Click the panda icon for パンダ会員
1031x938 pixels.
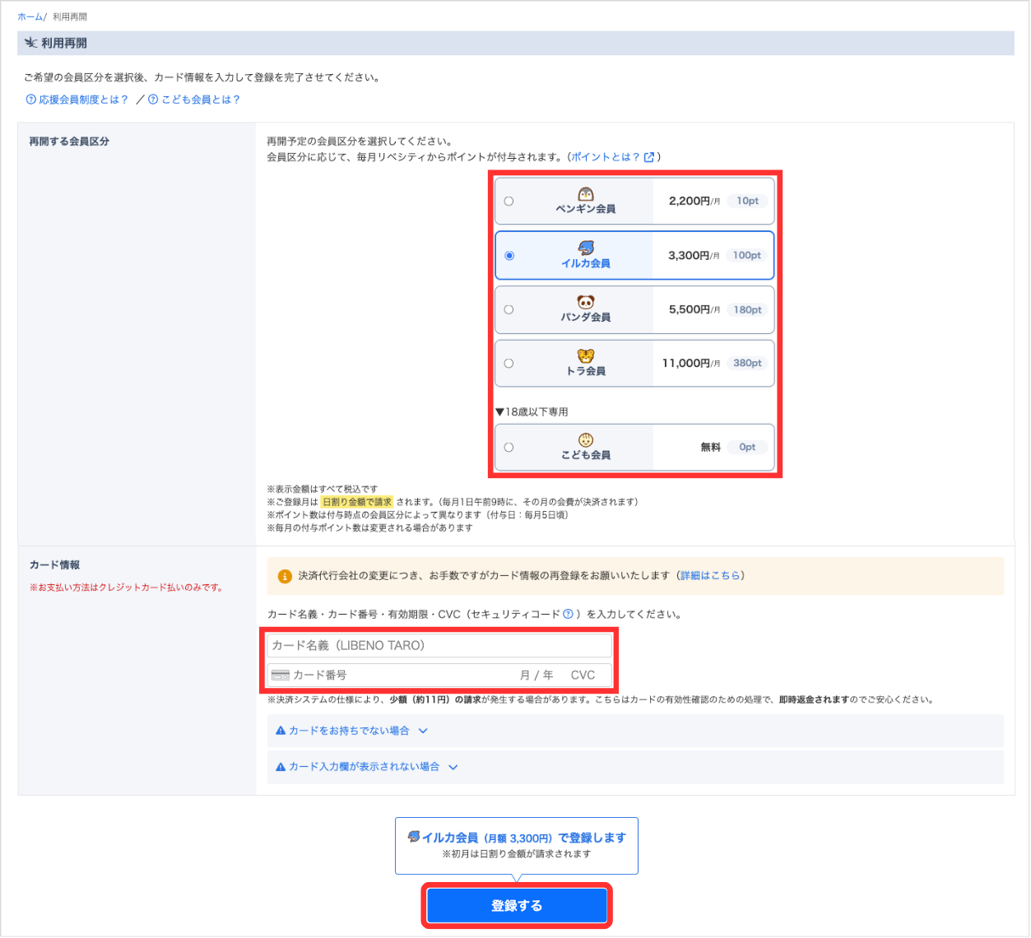point(585,302)
